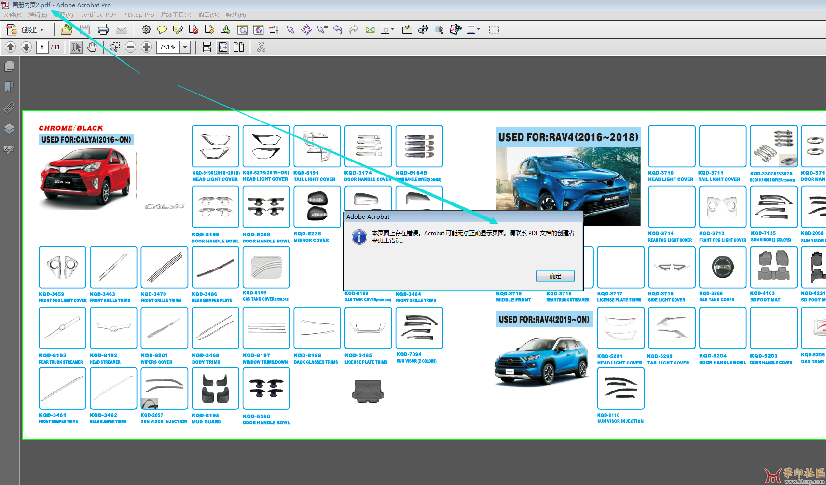Go to next page down arrow
Image resolution: width=826 pixels, height=485 pixels.
click(x=27, y=47)
